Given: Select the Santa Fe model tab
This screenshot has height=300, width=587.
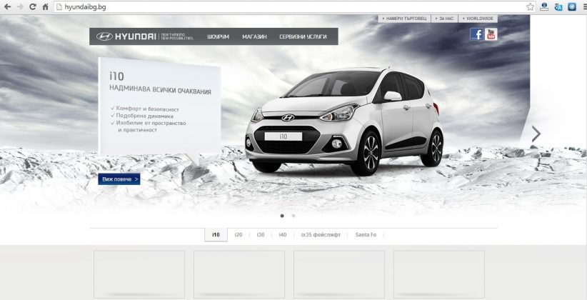Looking at the screenshot, I should pyautogui.click(x=366, y=235).
